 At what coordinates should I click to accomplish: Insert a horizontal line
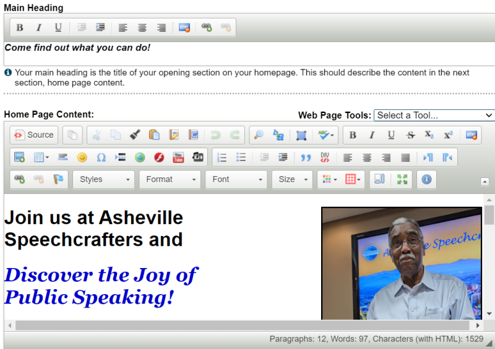point(63,157)
